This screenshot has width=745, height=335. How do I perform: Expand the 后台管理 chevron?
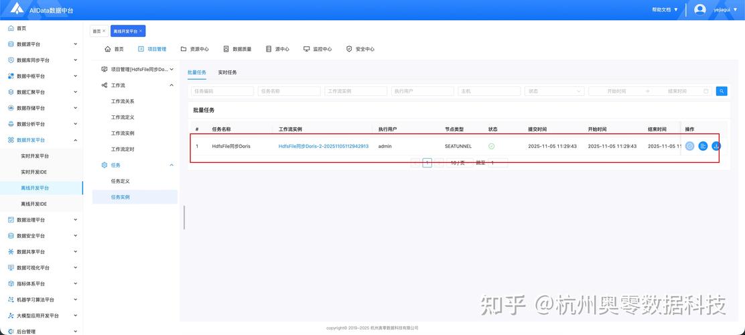pyautogui.click(x=75, y=331)
